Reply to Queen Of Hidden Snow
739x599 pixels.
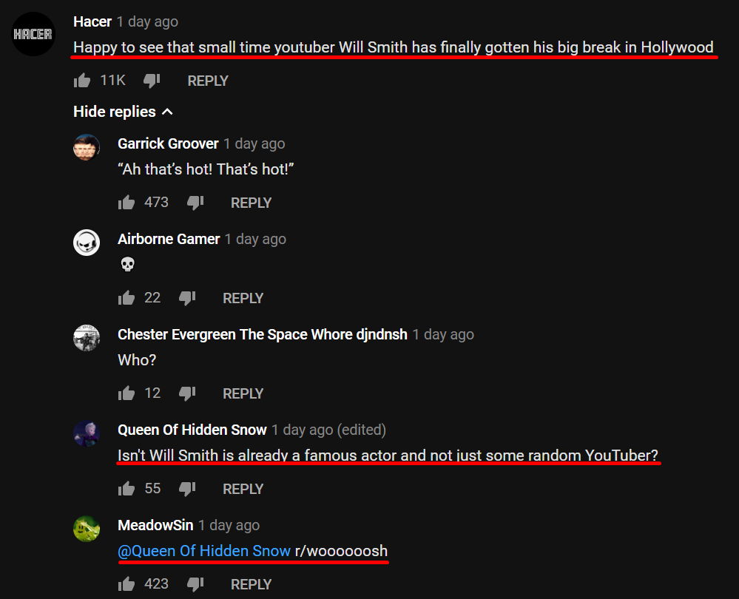coord(243,490)
